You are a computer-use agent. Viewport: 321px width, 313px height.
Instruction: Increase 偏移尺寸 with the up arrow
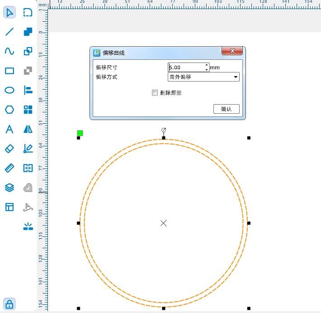(207, 65)
